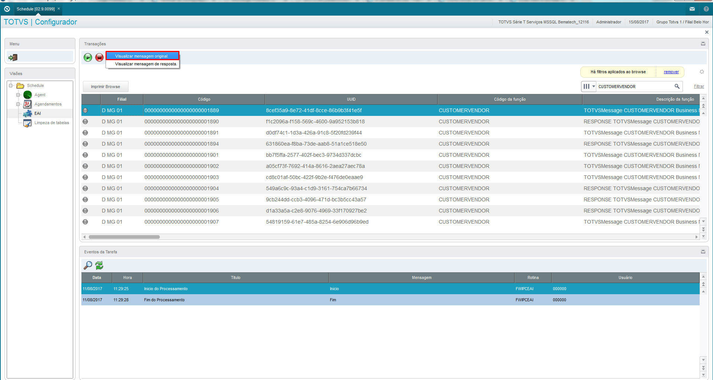Click the Hora column header in Eventos
This screenshot has width=713, height=380.
pos(127,277)
